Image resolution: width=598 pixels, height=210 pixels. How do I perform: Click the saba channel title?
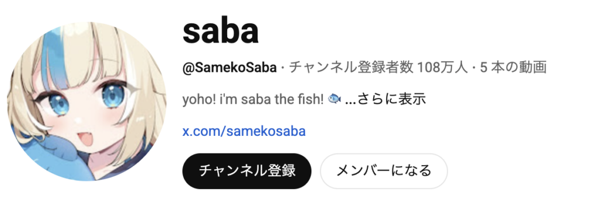click(221, 32)
